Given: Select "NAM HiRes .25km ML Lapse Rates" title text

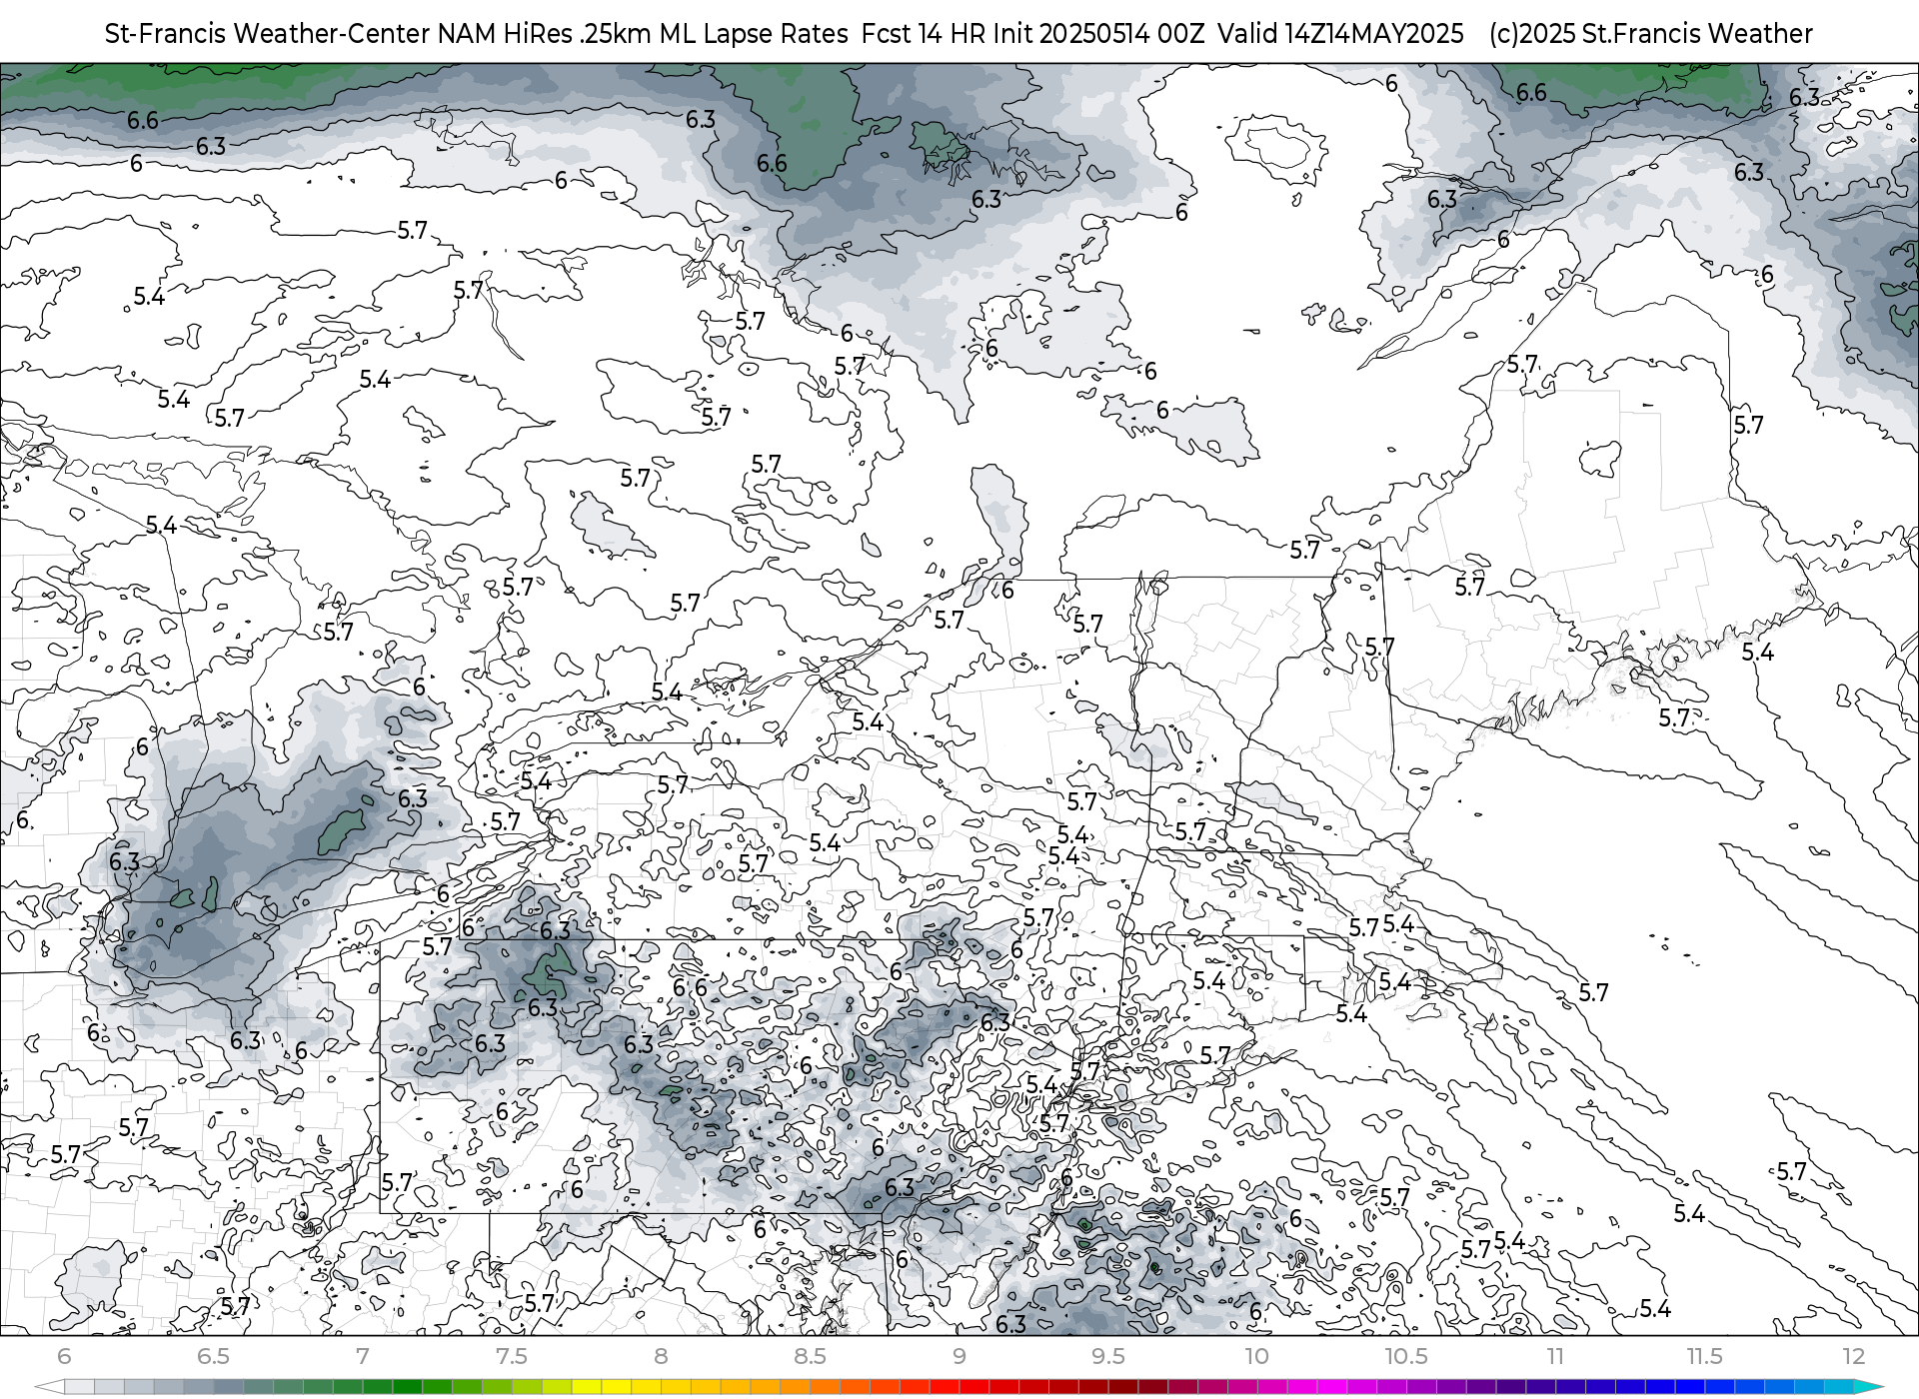Looking at the screenshot, I should coord(644,34).
